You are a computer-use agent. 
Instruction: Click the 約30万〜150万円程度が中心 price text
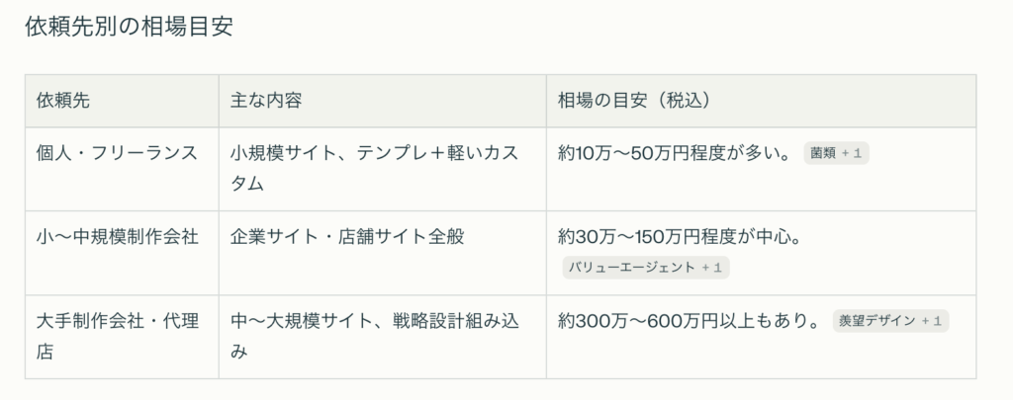pyautogui.click(x=679, y=237)
